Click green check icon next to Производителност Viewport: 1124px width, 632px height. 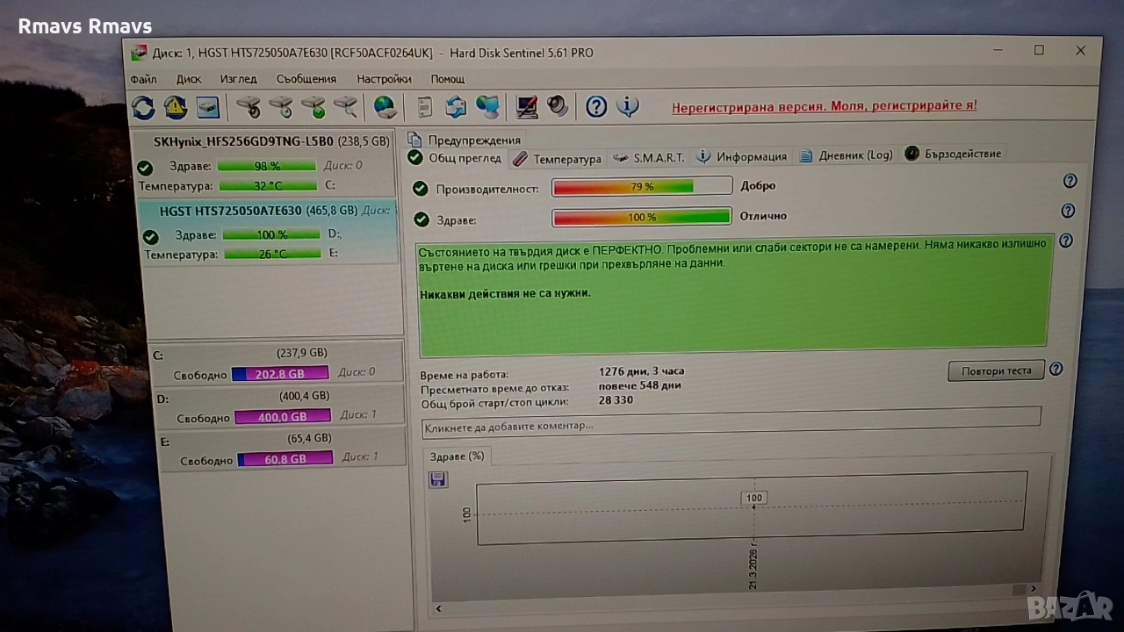pos(420,189)
